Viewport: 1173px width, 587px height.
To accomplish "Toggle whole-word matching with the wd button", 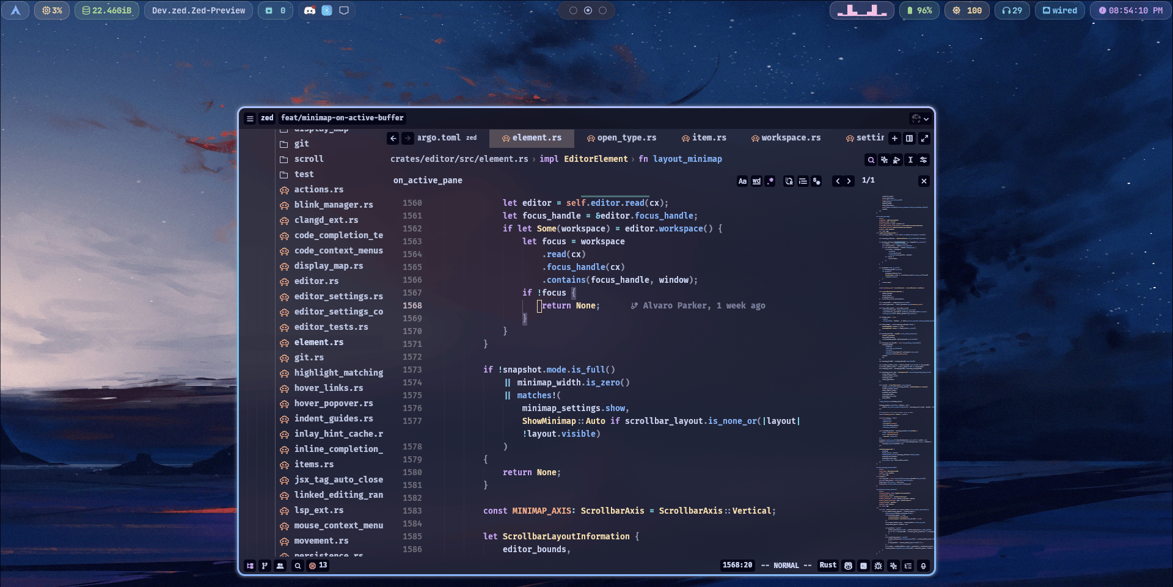I will 757,181.
